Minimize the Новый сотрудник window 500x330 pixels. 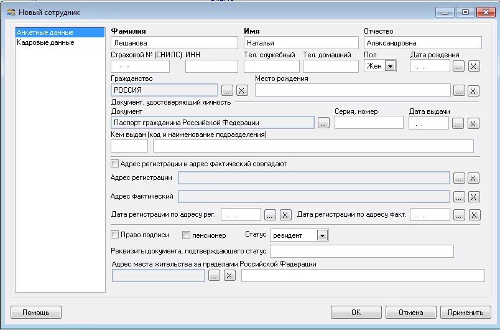click(x=445, y=12)
